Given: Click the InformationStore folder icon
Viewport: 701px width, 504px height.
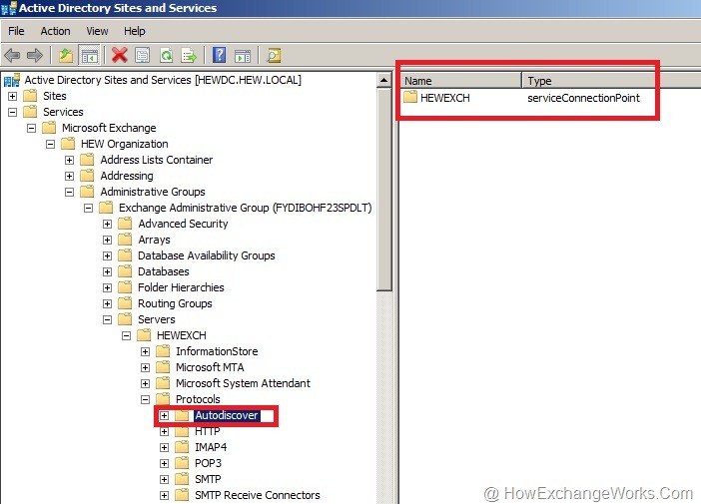Looking at the screenshot, I should (x=163, y=351).
